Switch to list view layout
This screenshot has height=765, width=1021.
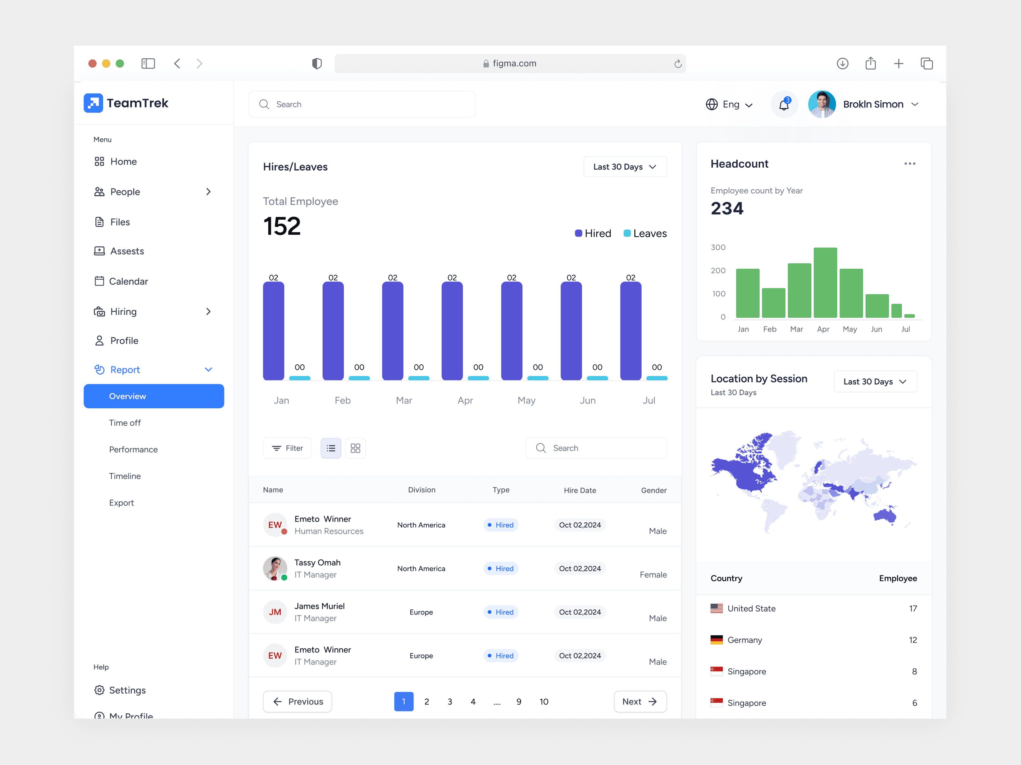coord(331,448)
